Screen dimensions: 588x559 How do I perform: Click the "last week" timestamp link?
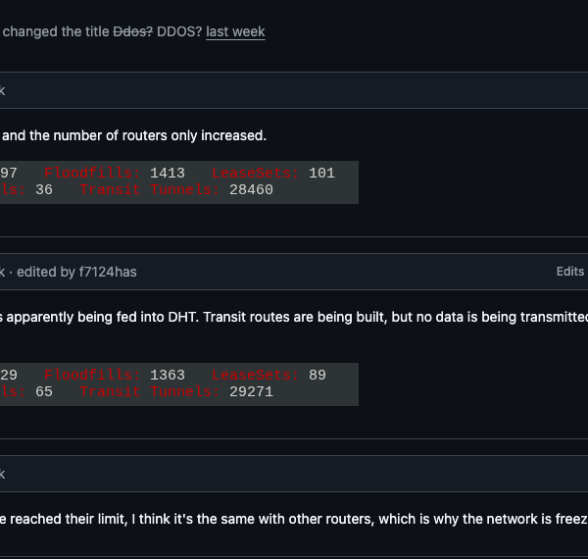click(235, 31)
